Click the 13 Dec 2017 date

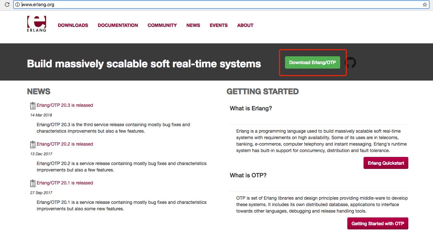click(41, 154)
